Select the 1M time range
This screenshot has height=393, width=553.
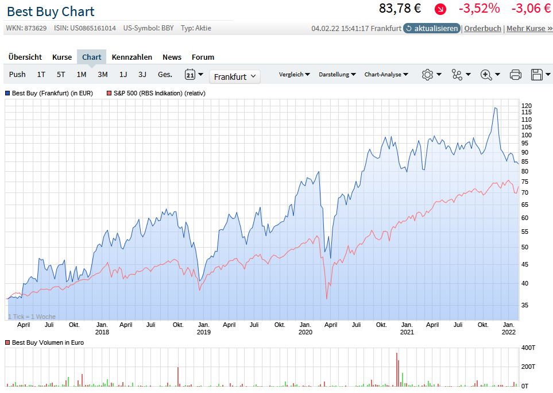[x=82, y=75]
